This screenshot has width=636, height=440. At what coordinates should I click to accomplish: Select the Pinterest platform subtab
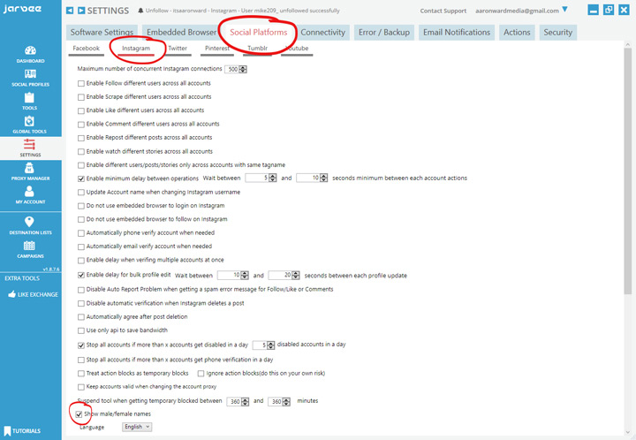[x=217, y=49]
